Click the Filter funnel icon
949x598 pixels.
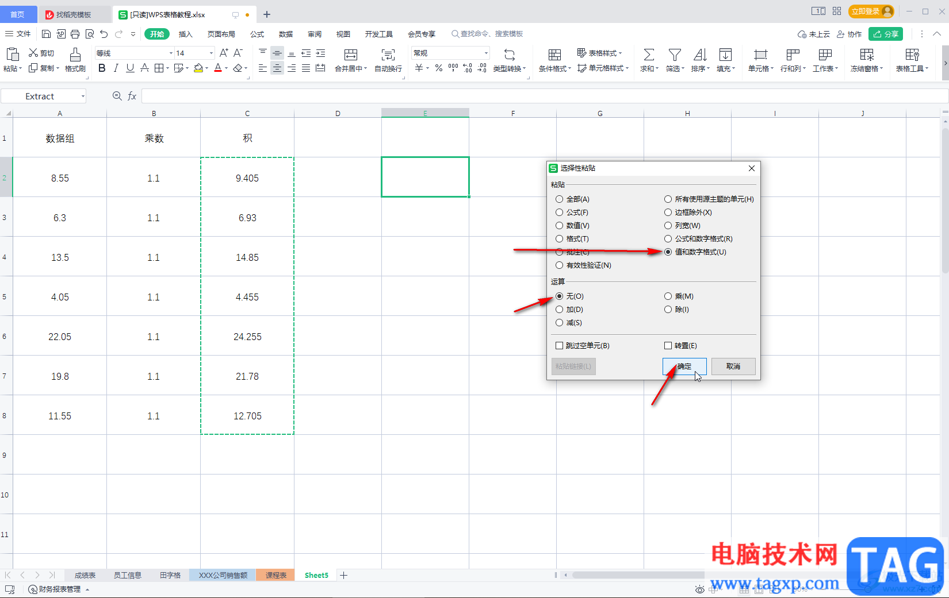point(675,55)
